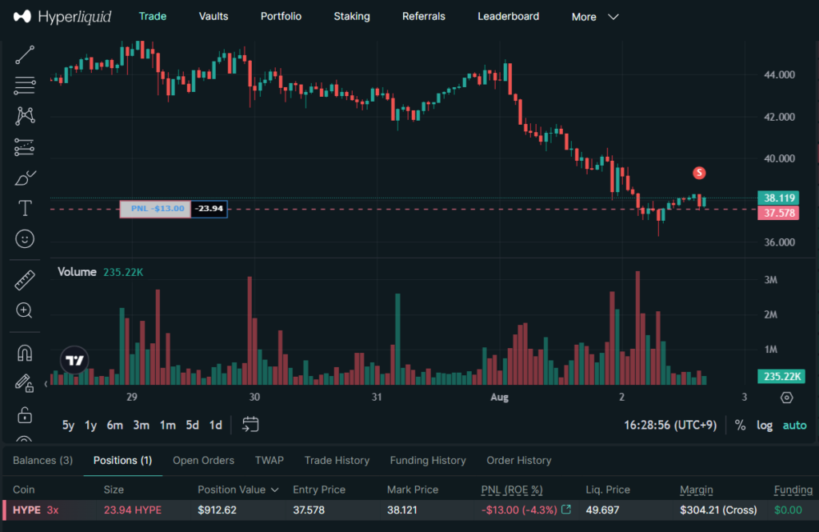Click the 38.121 mark price cell
The height and width of the screenshot is (532, 819).
[x=402, y=510]
